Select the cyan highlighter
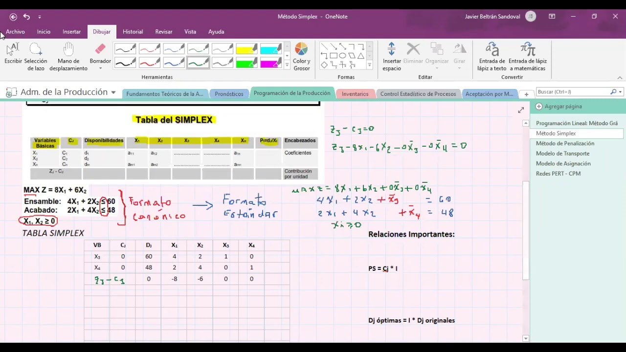626x352 pixels. coord(270,49)
